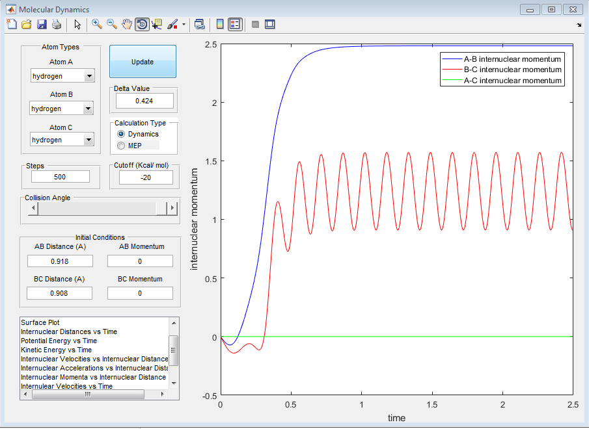Expand the Atom B dropdown
The height and width of the screenshot is (429, 589).
pos(89,109)
